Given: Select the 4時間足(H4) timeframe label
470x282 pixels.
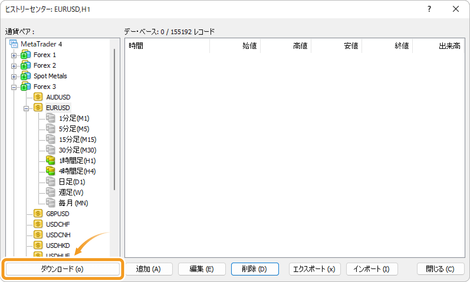Looking at the screenshot, I should [77, 171].
